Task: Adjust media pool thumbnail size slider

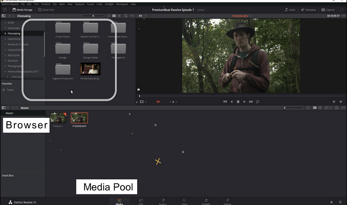Action: [285, 108]
